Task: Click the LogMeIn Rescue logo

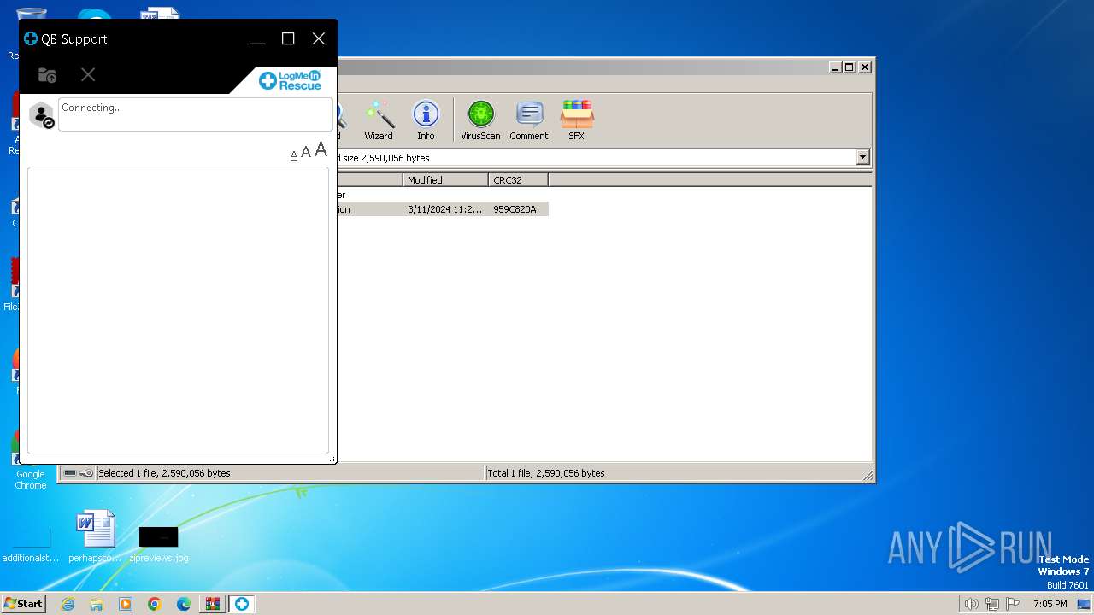Action: point(290,80)
